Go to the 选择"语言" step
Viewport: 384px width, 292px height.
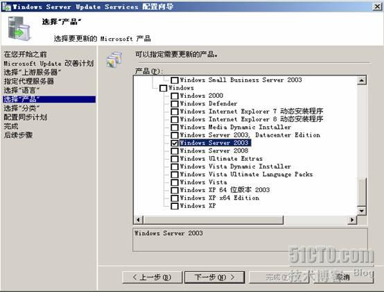21,90
